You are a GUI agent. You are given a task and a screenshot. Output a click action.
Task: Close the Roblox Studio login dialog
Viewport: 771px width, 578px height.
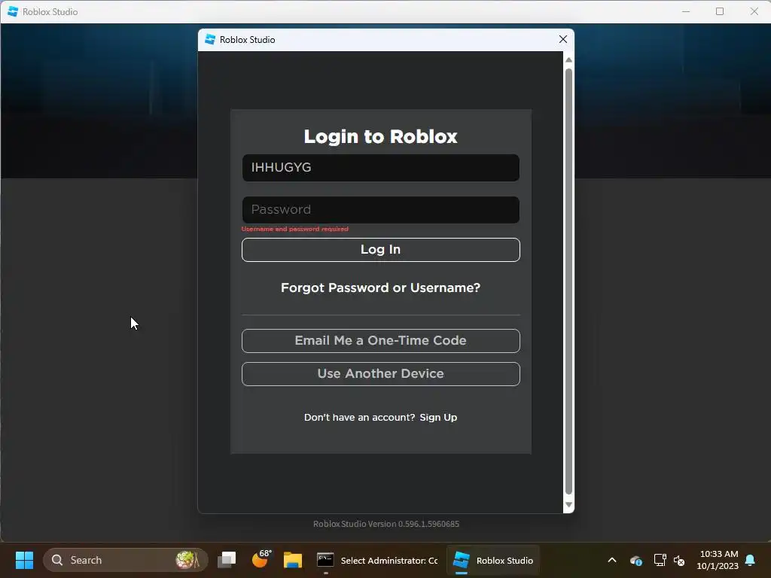563,39
